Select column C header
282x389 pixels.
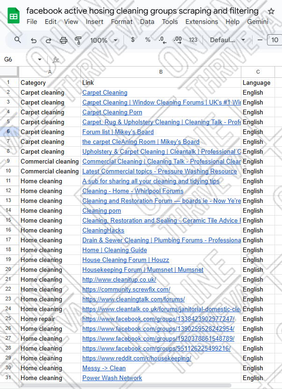coord(258,72)
